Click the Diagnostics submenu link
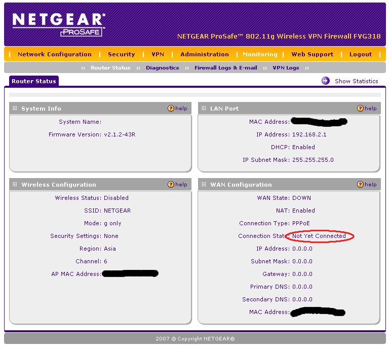Viewport: 389px width, 347px height. [162, 68]
